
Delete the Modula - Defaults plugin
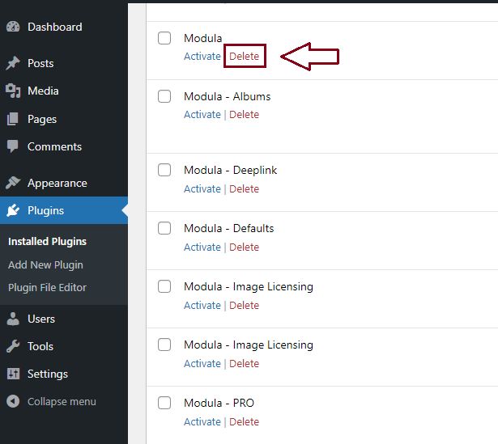tap(244, 247)
